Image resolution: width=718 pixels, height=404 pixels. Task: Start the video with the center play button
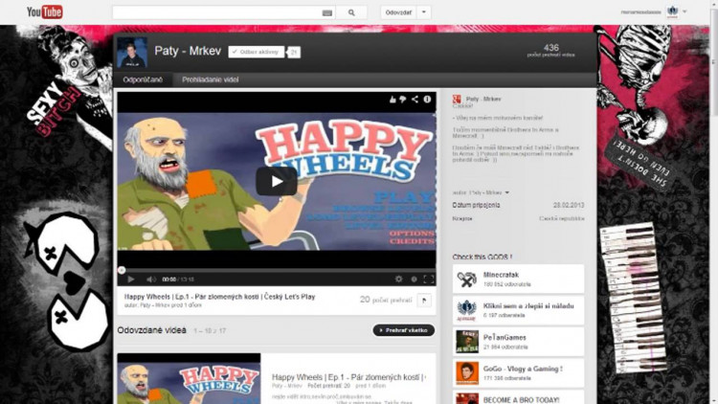click(277, 181)
